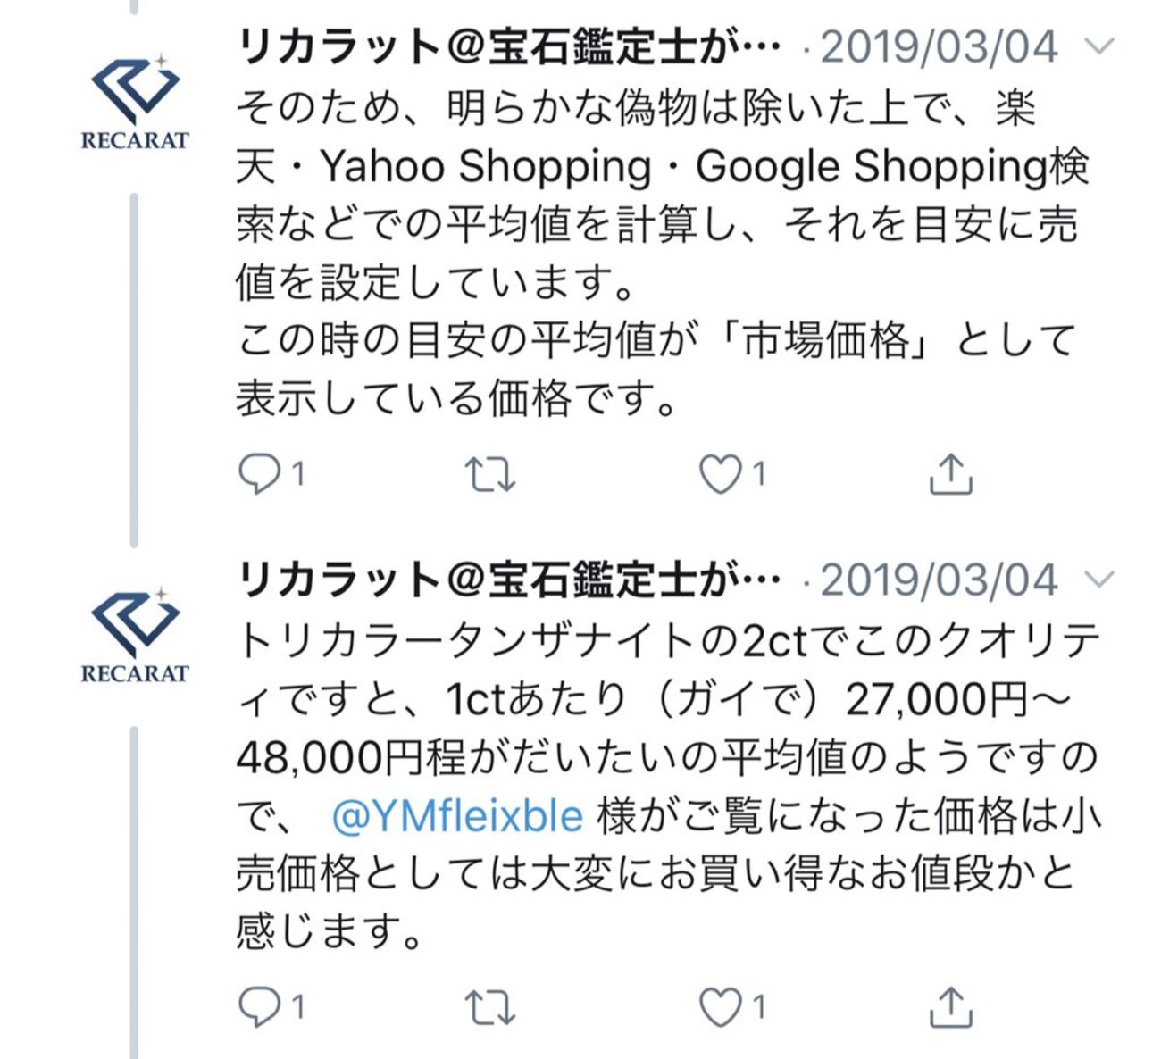The height and width of the screenshot is (1059, 1161).
Task: Expand the first tweet's options chevron
Action: click(1099, 46)
